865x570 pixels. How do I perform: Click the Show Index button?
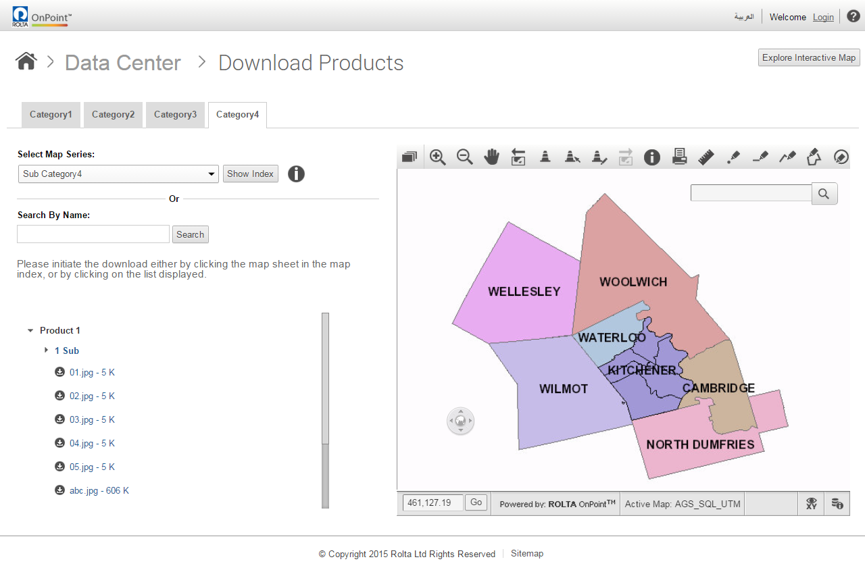pyautogui.click(x=250, y=174)
